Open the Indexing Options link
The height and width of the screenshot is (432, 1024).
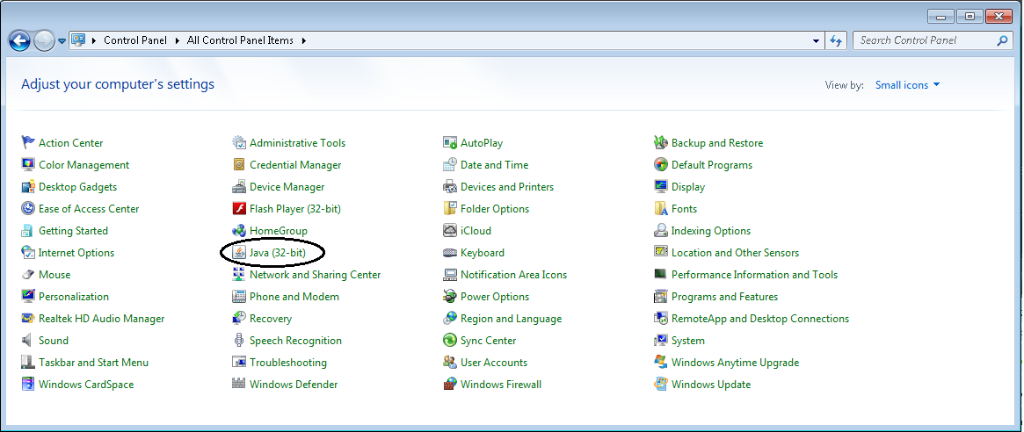coord(710,231)
